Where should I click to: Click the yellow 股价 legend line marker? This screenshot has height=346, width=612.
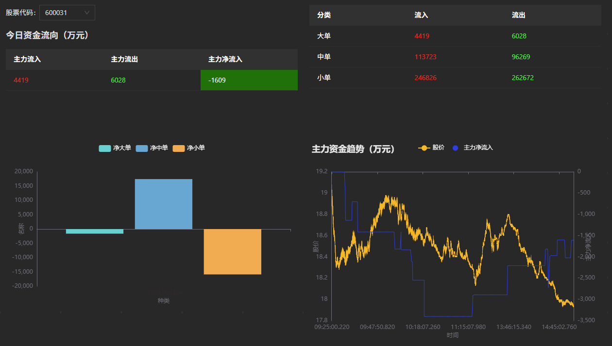tap(424, 148)
